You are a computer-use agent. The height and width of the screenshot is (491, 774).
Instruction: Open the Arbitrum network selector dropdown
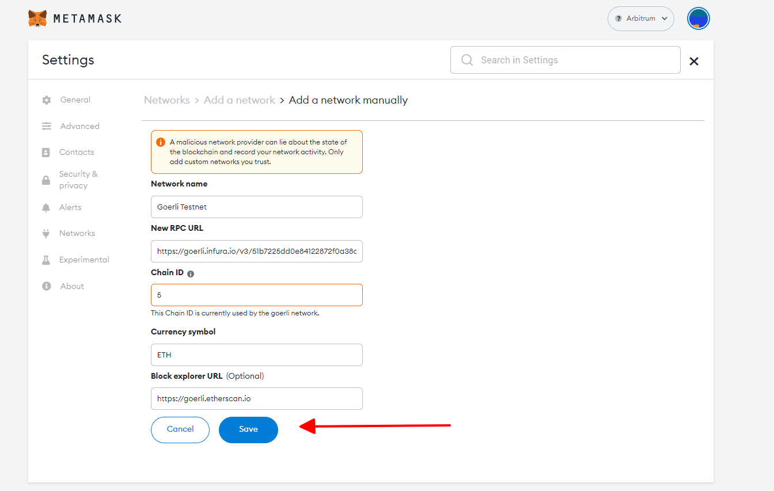tap(641, 18)
